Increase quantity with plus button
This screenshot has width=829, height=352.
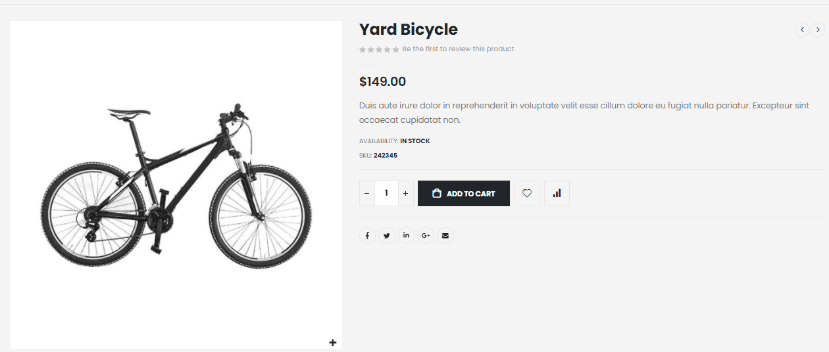point(405,193)
